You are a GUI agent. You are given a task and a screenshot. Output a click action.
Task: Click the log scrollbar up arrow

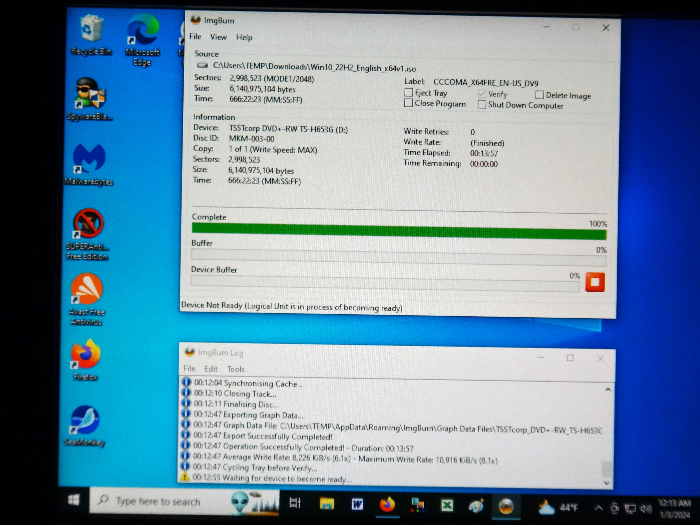coord(608,389)
